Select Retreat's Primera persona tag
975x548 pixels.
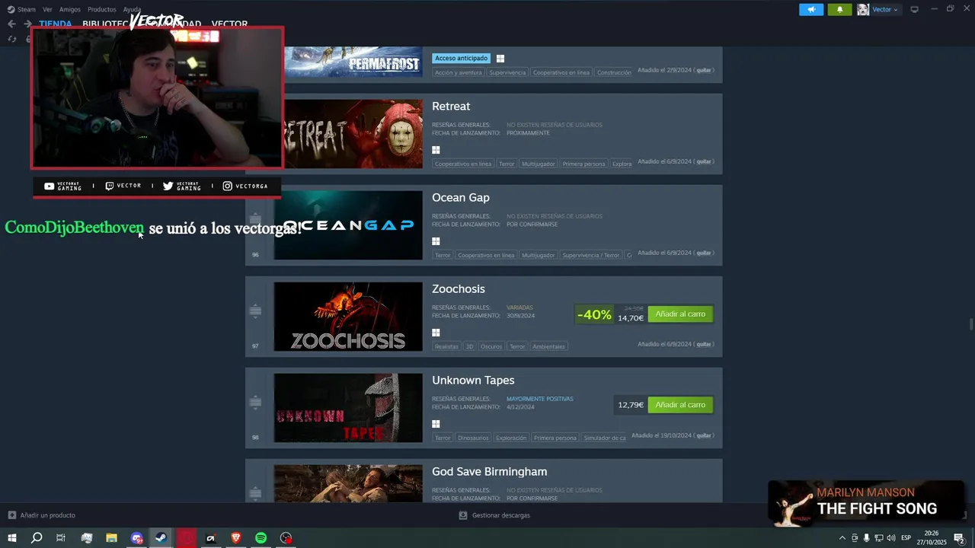click(x=583, y=164)
